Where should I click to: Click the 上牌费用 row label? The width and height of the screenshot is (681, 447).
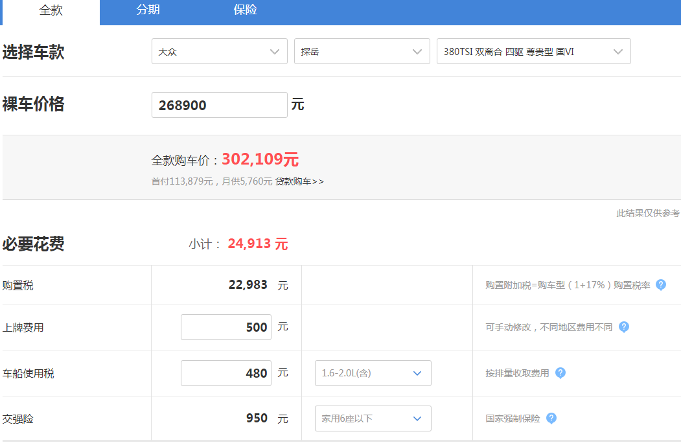tap(23, 328)
